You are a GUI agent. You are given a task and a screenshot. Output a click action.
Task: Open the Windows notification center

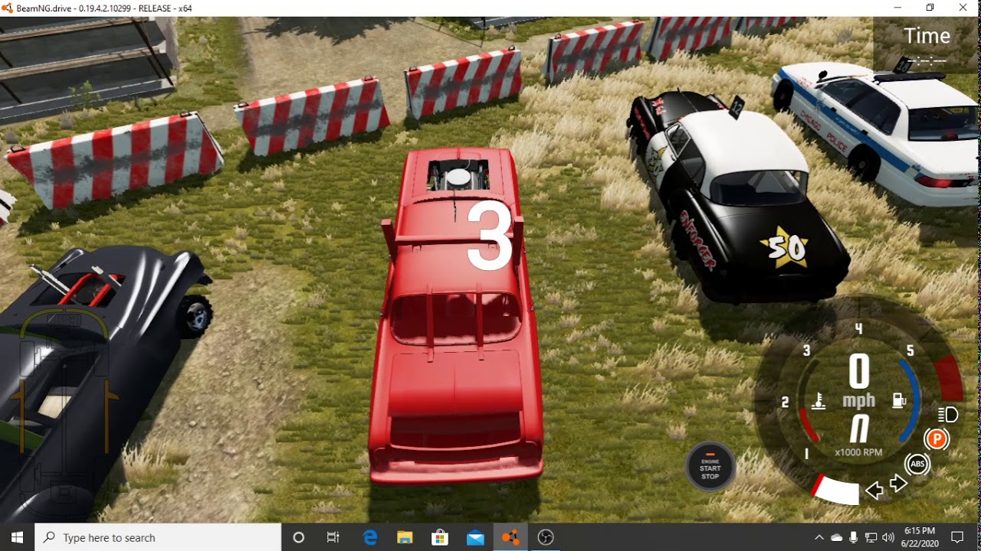(957, 537)
